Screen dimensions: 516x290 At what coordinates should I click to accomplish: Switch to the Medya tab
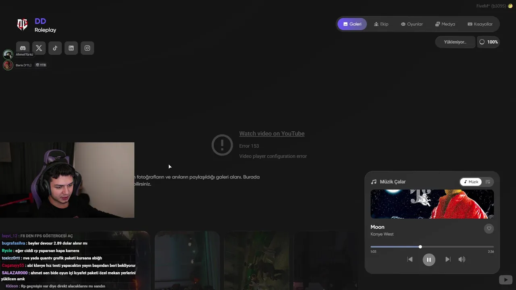[445, 24]
